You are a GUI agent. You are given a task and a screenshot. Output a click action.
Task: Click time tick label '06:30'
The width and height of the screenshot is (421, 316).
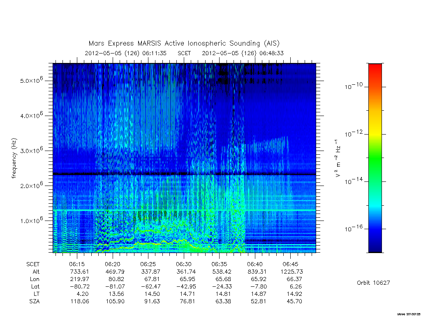[184, 264]
